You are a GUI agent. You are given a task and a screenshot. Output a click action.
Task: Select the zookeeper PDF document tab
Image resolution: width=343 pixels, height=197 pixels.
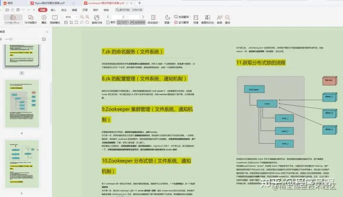point(106,3)
